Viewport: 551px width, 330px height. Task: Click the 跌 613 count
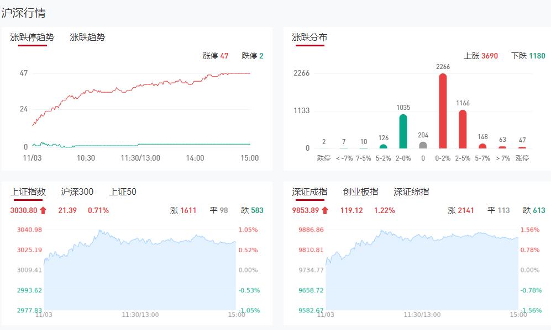[x=534, y=210]
